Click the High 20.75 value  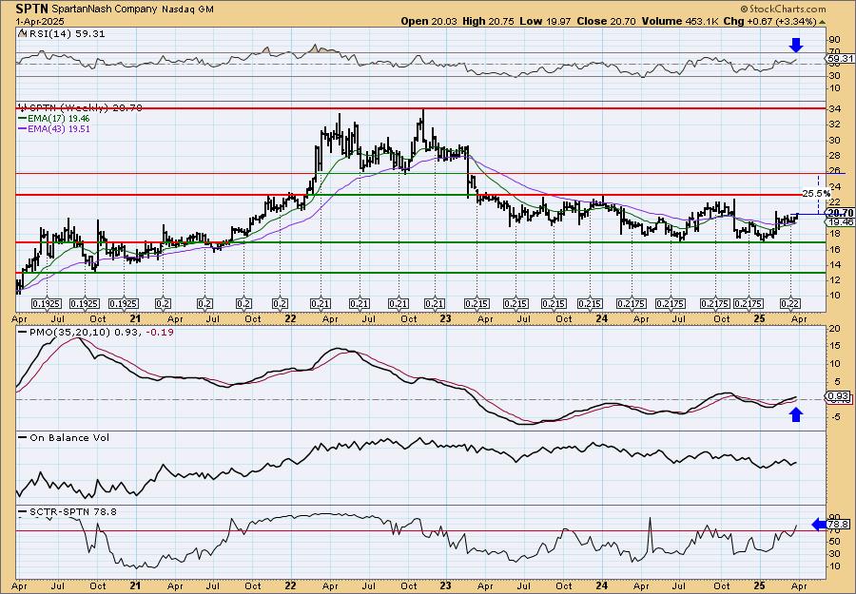coord(488,21)
